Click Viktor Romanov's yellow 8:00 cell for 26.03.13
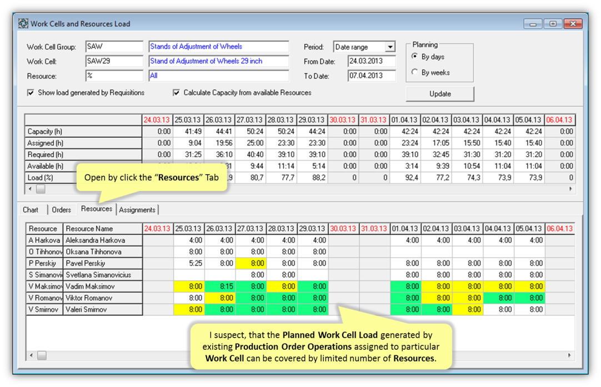This screenshot has width=601, height=387. (220, 298)
